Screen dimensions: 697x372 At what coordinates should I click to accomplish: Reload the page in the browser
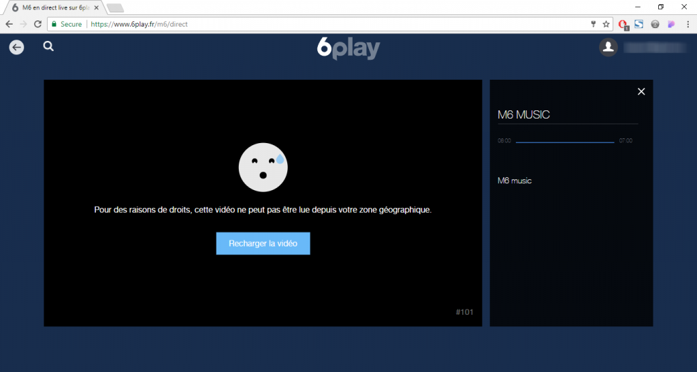pos(38,24)
